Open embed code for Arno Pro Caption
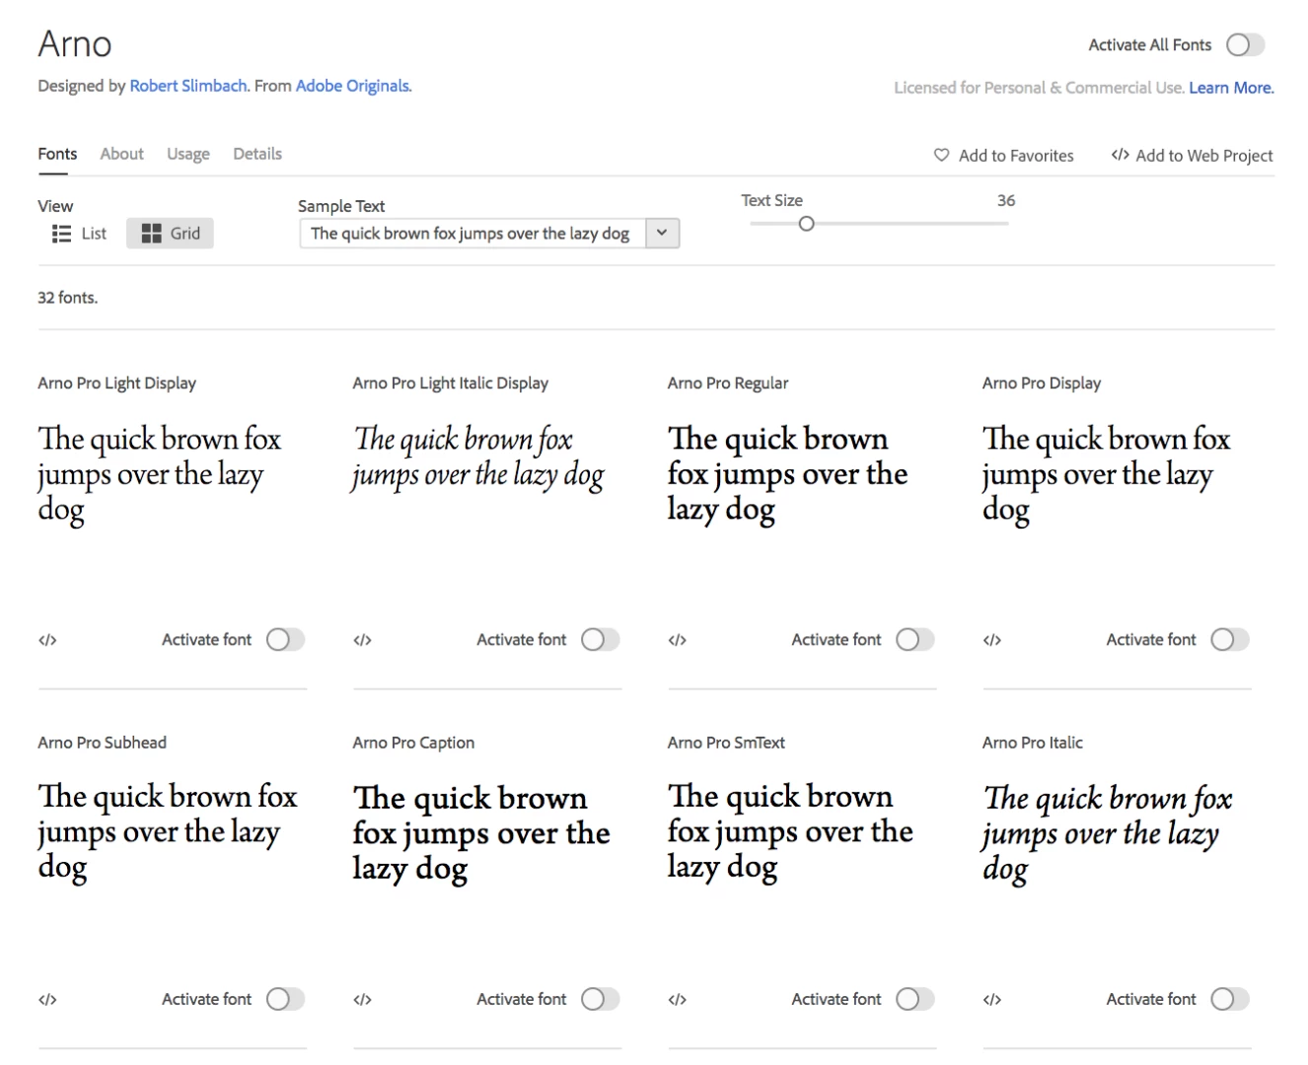This screenshot has height=1065, width=1308. 362,1000
